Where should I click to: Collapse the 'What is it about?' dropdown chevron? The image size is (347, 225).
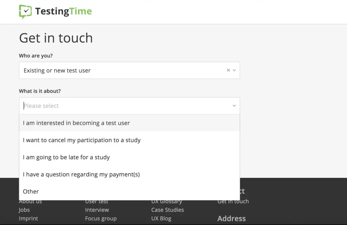pos(234,106)
